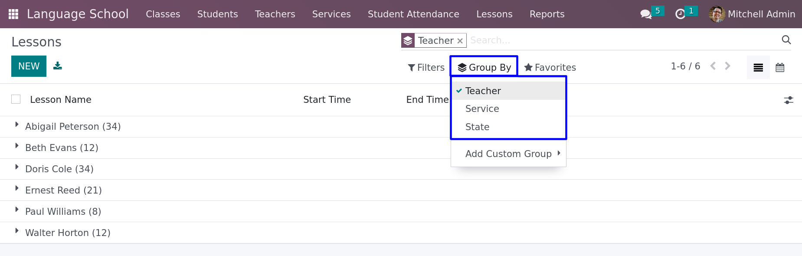The image size is (802, 256).
Task: Tick the select-all lessons checkbox
Action: click(16, 99)
